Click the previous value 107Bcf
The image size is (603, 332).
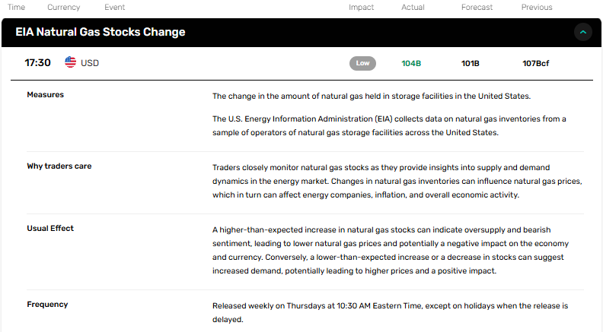coord(536,63)
